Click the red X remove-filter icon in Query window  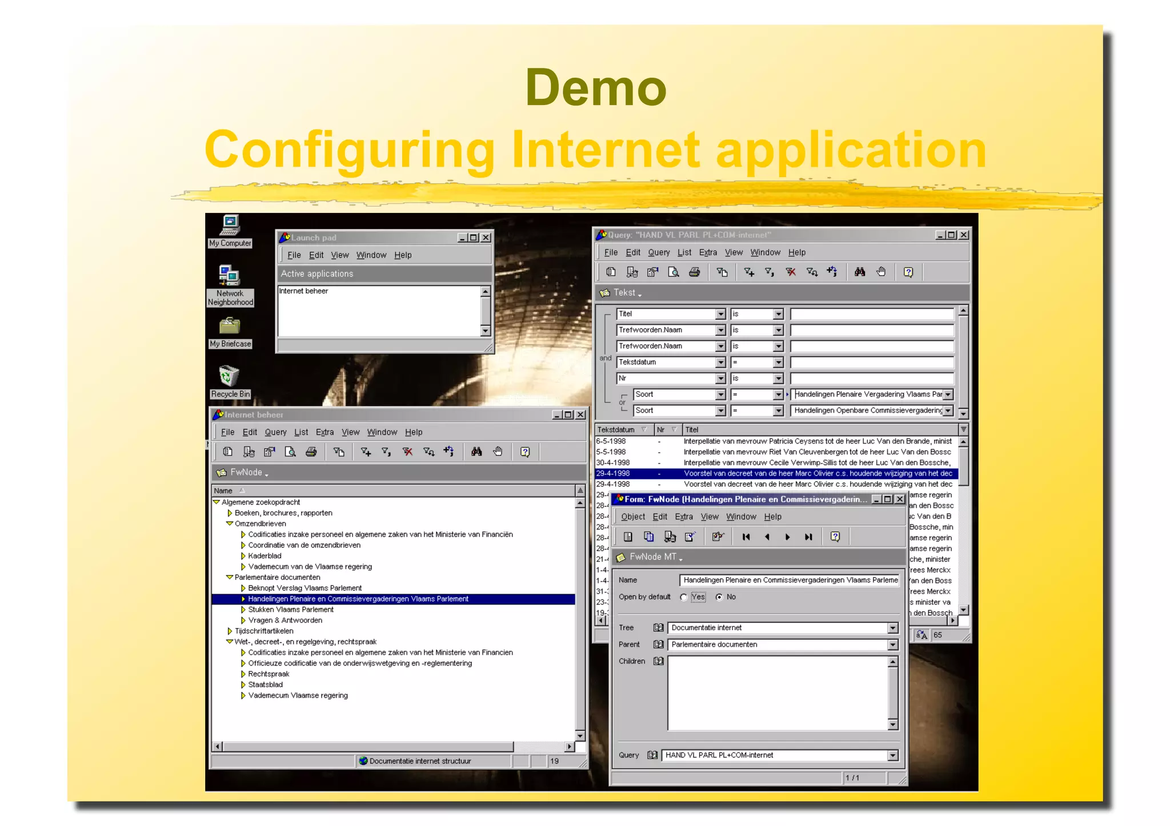(x=791, y=272)
